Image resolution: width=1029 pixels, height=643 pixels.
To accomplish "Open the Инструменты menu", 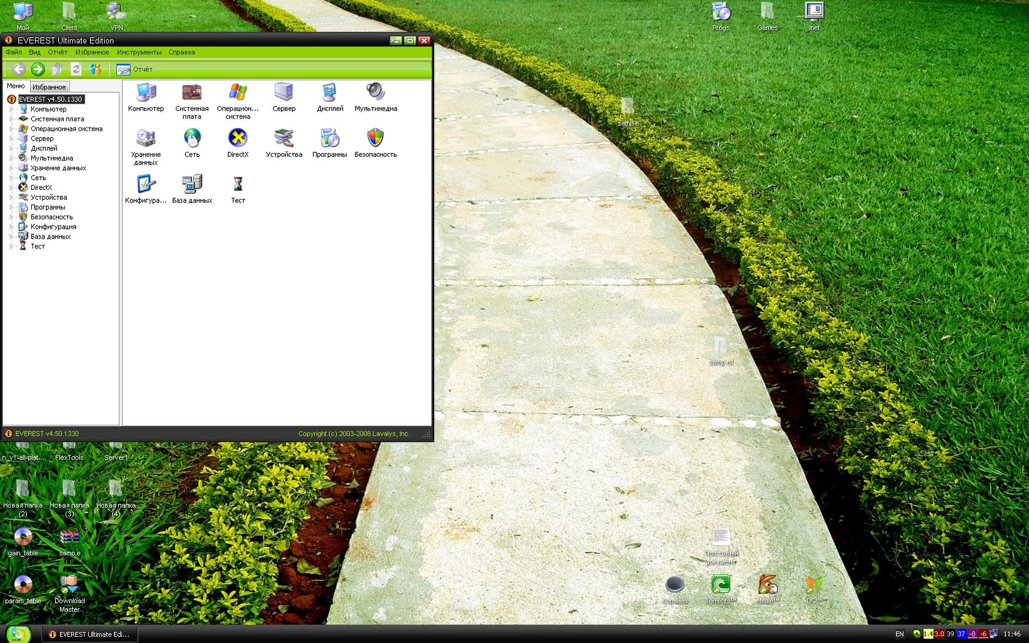I will 139,53.
